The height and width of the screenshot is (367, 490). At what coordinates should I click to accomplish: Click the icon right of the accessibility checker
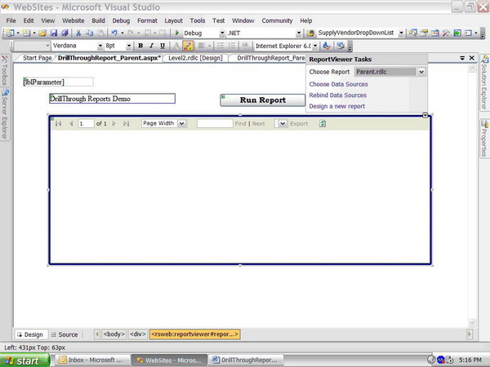341,46
